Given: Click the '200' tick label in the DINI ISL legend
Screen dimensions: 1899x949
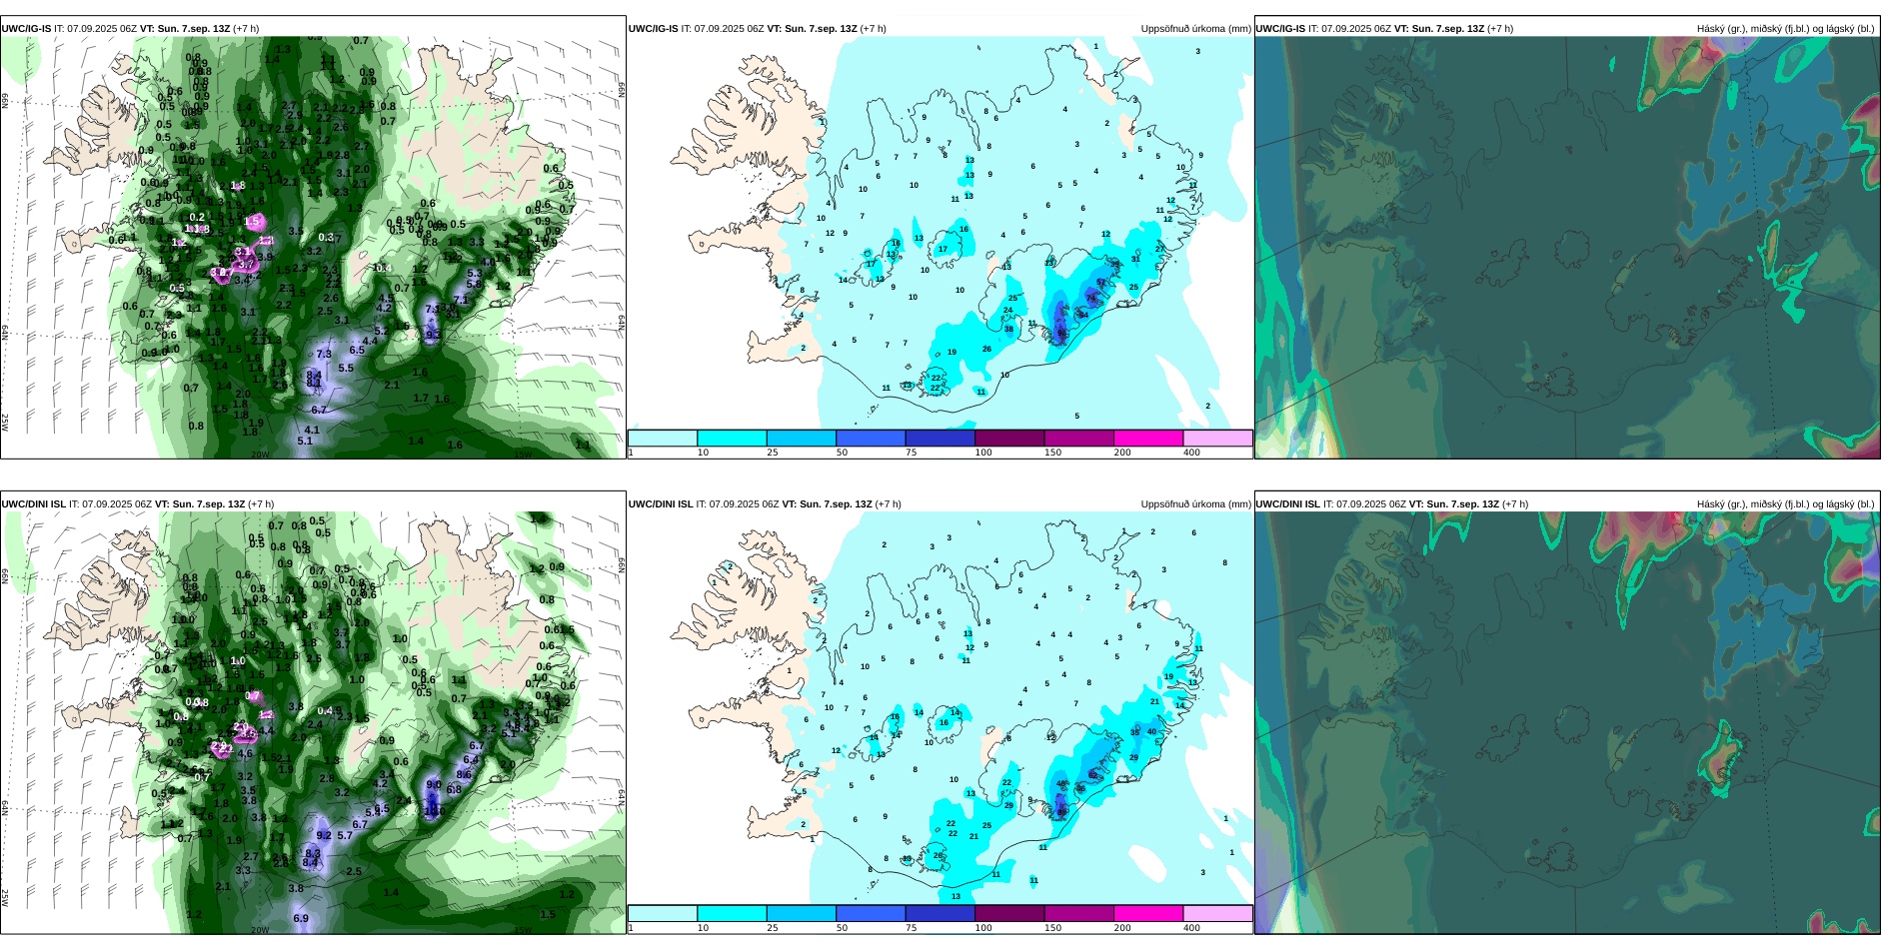Looking at the screenshot, I should [x=1122, y=928].
